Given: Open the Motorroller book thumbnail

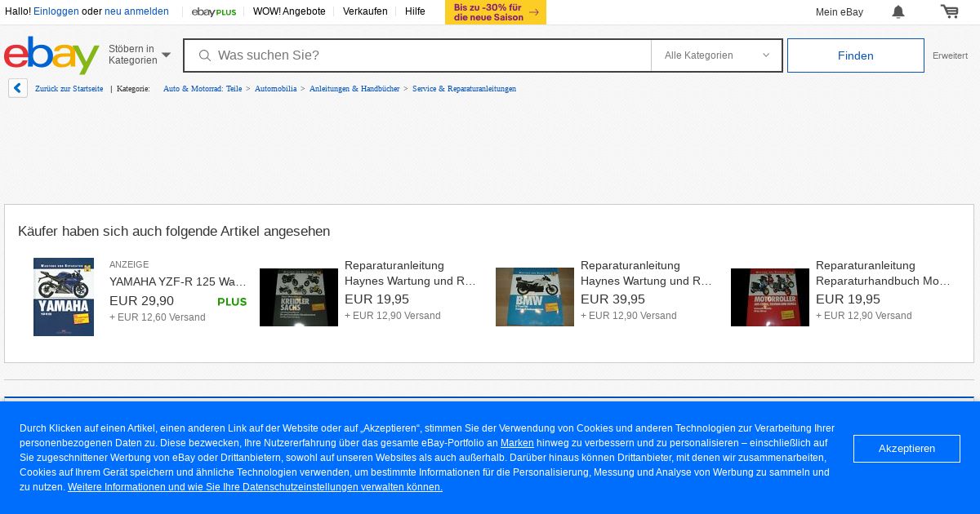Looking at the screenshot, I should tap(770, 297).
